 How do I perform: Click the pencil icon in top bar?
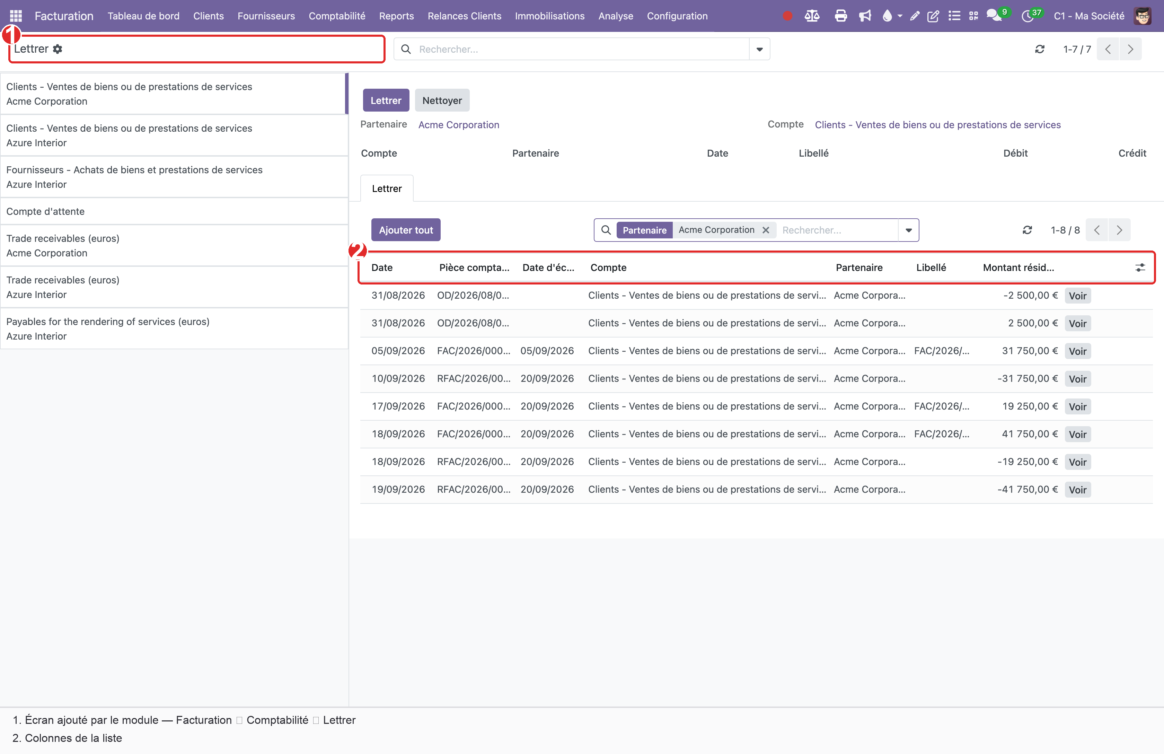pos(915,16)
